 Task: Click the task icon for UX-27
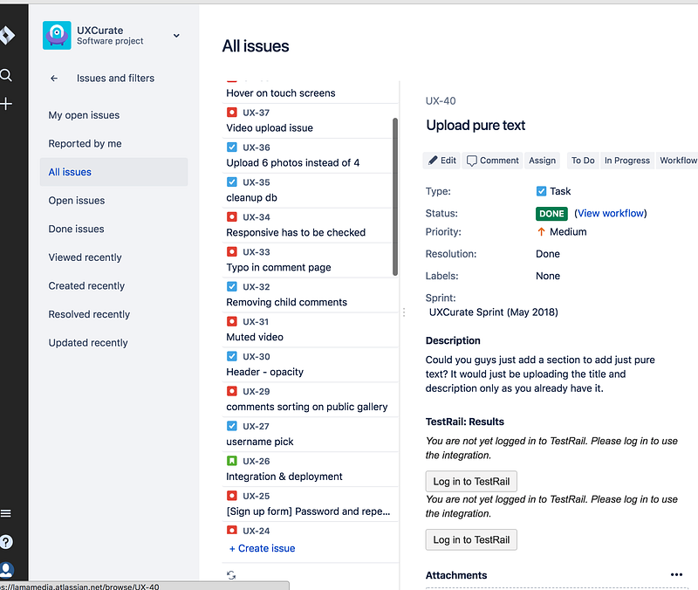(232, 426)
